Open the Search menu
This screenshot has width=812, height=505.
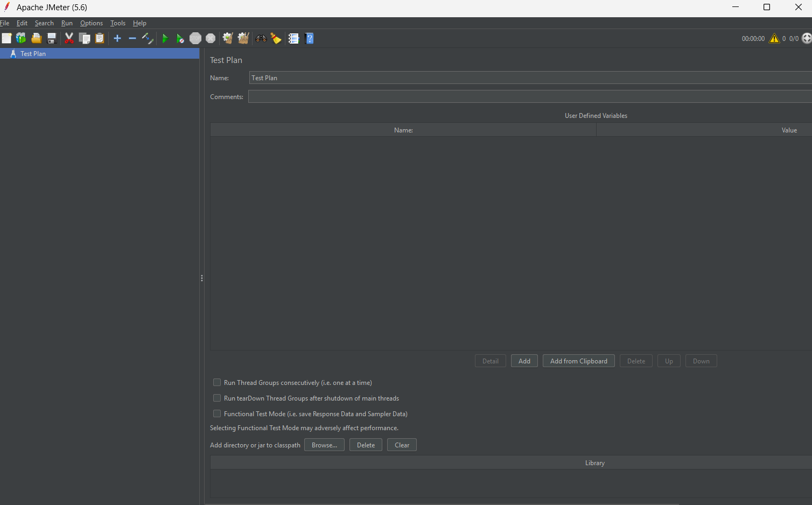pyautogui.click(x=44, y=23)
